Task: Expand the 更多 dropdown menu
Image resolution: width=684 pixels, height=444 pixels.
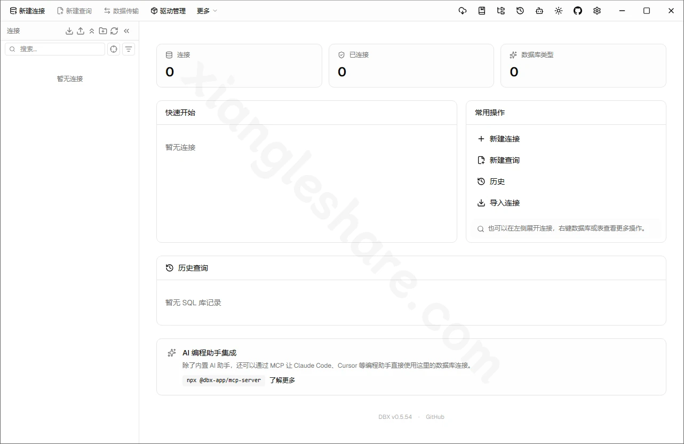Action: [207, 11]
